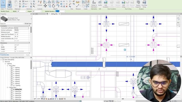Select the Modify tool in ribbon

coord(3,4)
